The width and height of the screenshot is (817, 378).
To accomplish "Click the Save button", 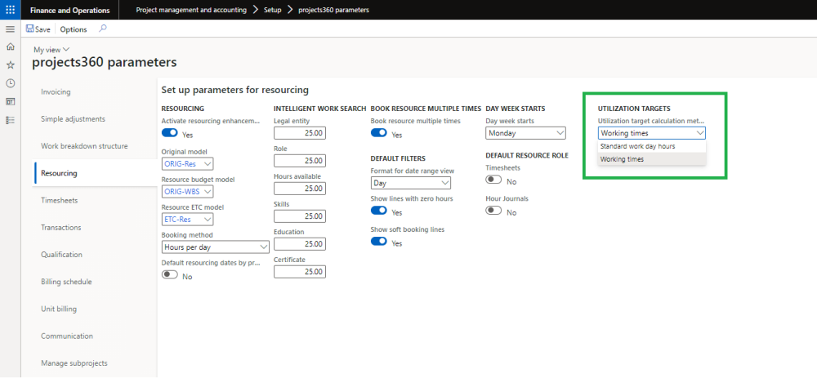I will click(38, 29).
